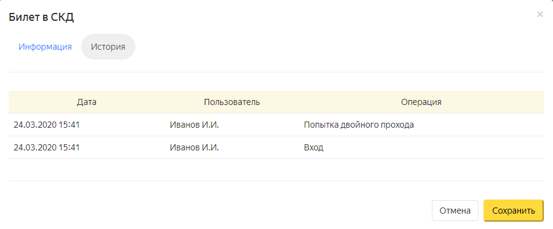Select the Вход operation cell
Image resolution: width=553 pixels, height=229 pixels.
click(314, 147)
